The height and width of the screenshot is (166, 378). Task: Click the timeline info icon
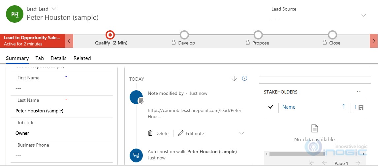coord(244,78)
